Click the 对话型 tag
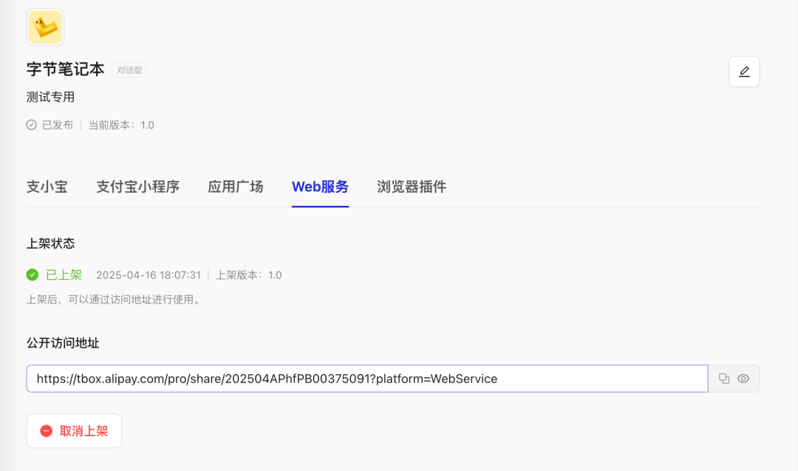798x471 pixels. 129,70
